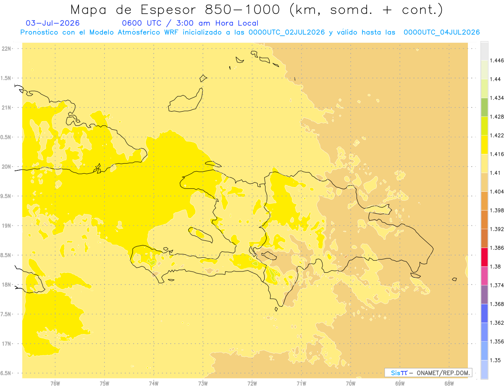Click the latitude label '21N'
The width and height of the screenshot is (504, 389).
click(x=7, y=108)
